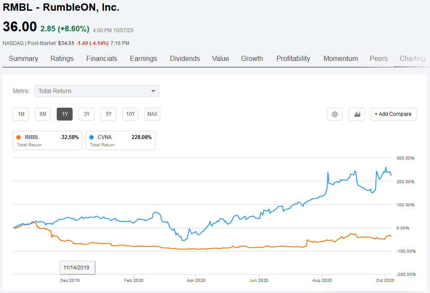Click the 200.00% y-axis label
This screenshot has height=293, width=430.
[406, 181]
